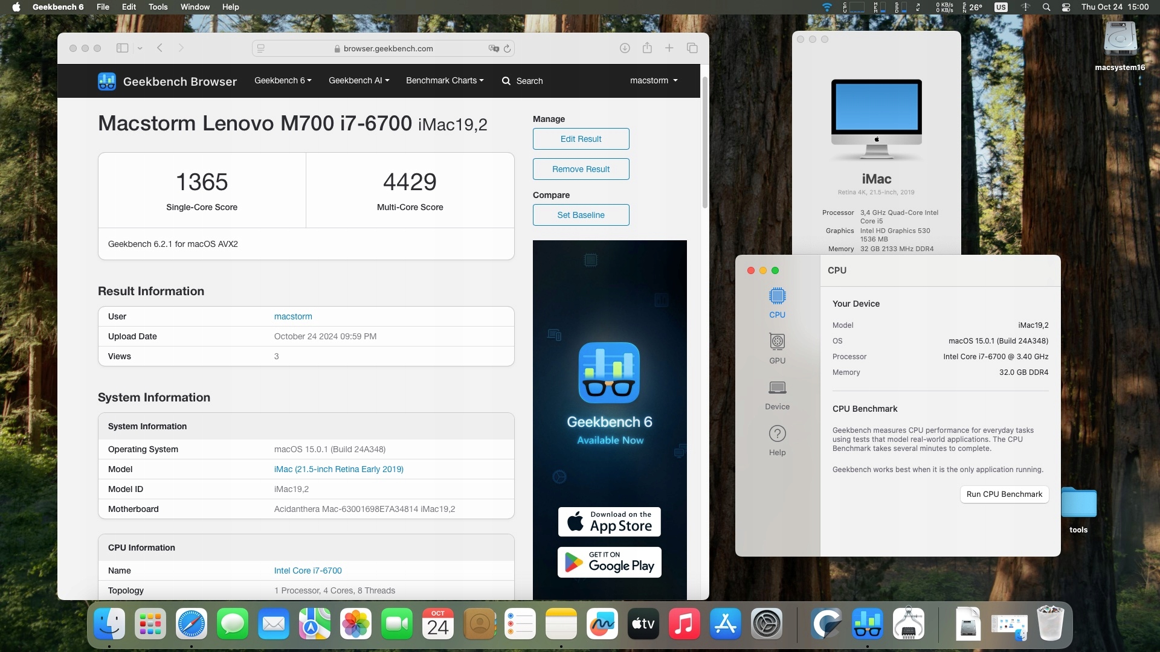Open the Intel Core i7-6700 link
The width and height of the screenshot is (1160, 652).
(308, 570)
